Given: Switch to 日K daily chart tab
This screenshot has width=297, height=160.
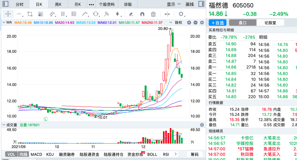Looking at the screenshot, I should 39,5.
